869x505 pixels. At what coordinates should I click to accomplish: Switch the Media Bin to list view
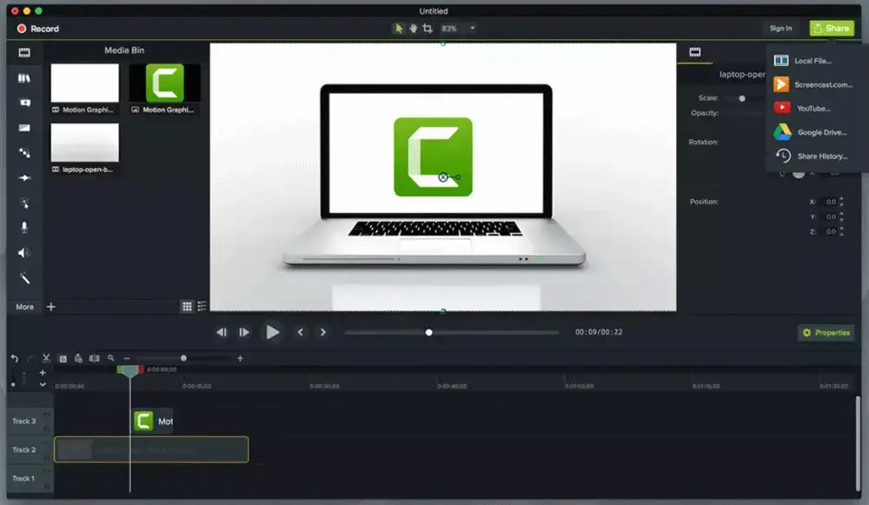202,307
